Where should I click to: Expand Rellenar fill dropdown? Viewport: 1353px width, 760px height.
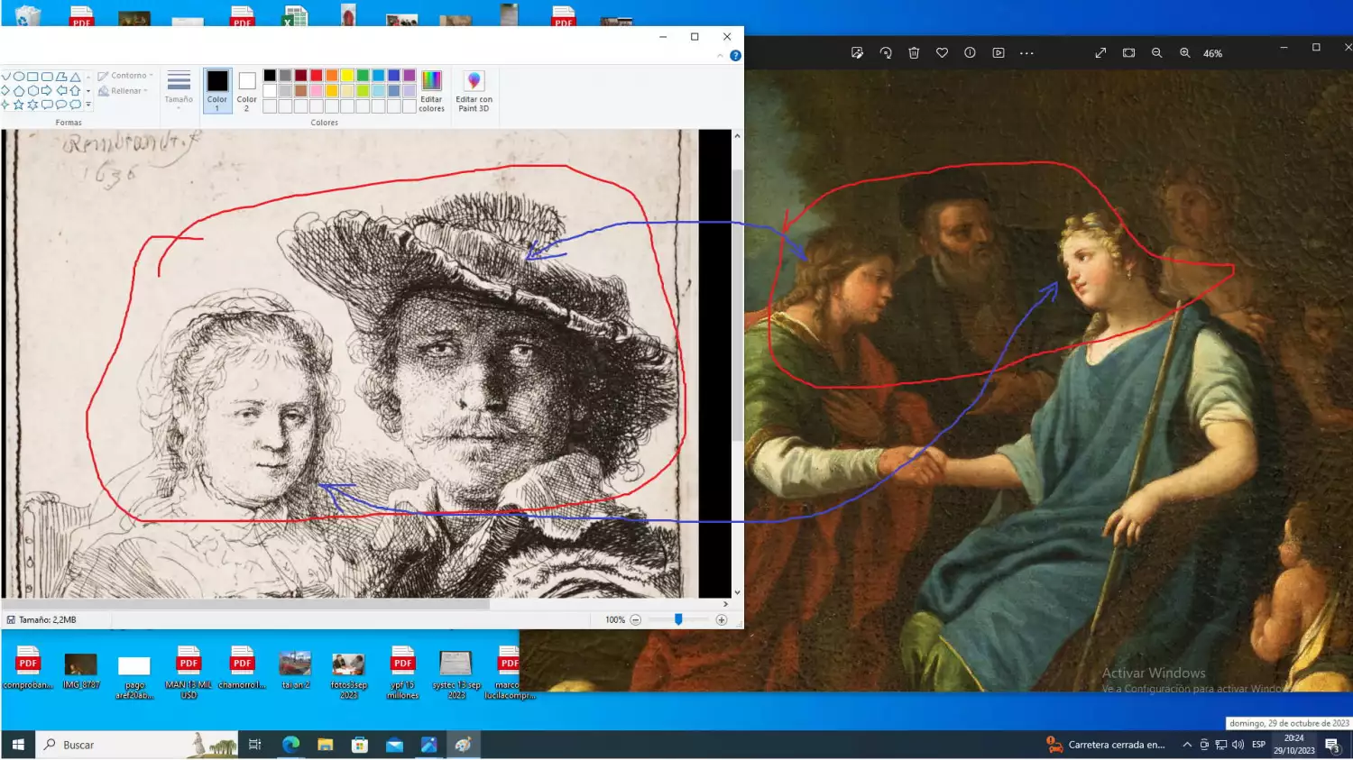point(123,91)
